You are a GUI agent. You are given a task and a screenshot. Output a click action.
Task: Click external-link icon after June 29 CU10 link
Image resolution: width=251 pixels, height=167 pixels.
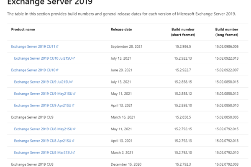point(57,70)
